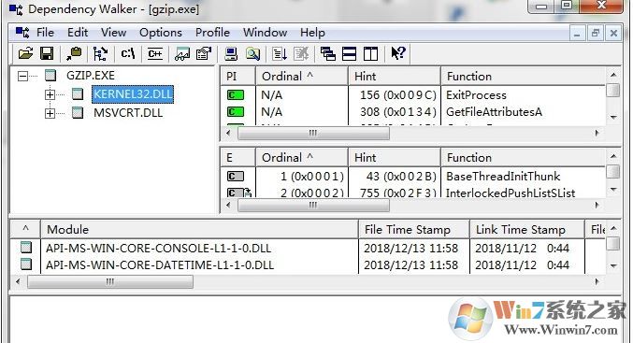Select the GetFileAttributesA function row
Screen dimensions: 633x343
point(413,112)
